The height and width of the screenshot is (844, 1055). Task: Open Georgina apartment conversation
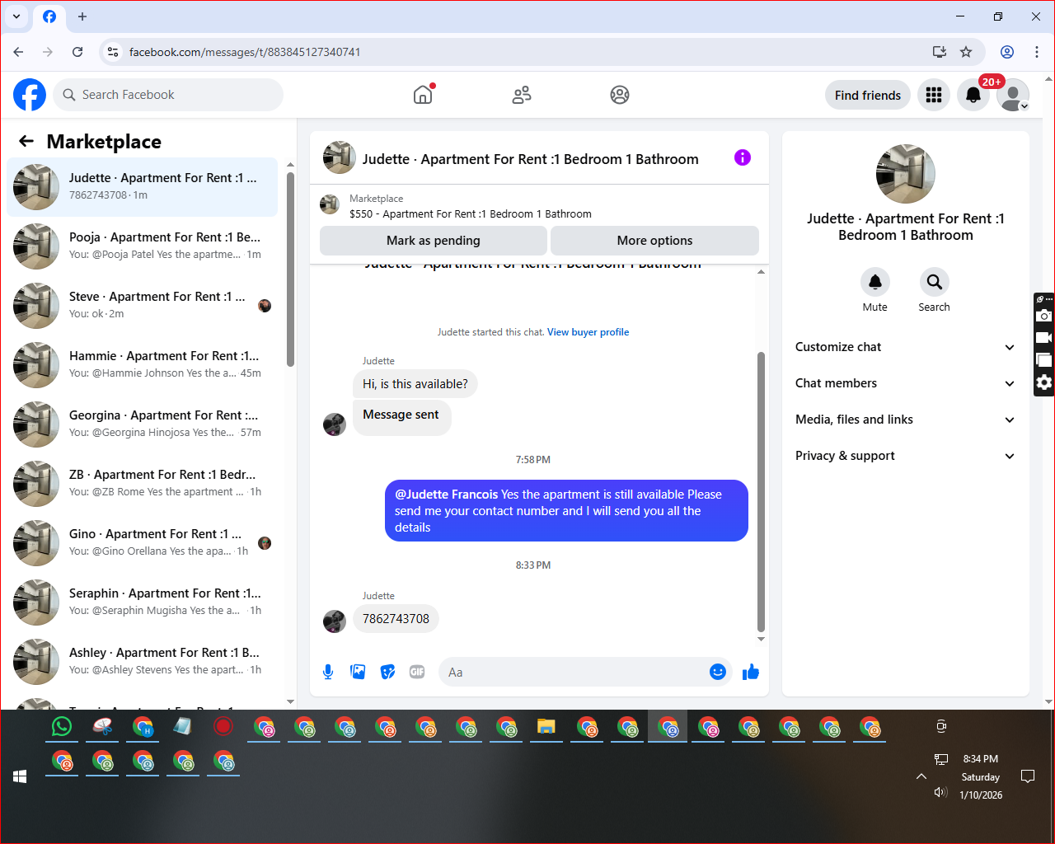tap(143, 424)
